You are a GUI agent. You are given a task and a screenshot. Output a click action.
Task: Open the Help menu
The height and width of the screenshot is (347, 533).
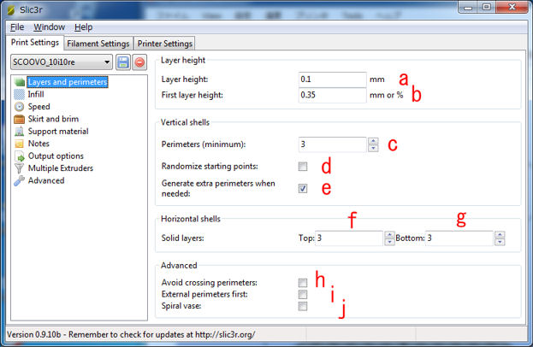coord(83,27)
